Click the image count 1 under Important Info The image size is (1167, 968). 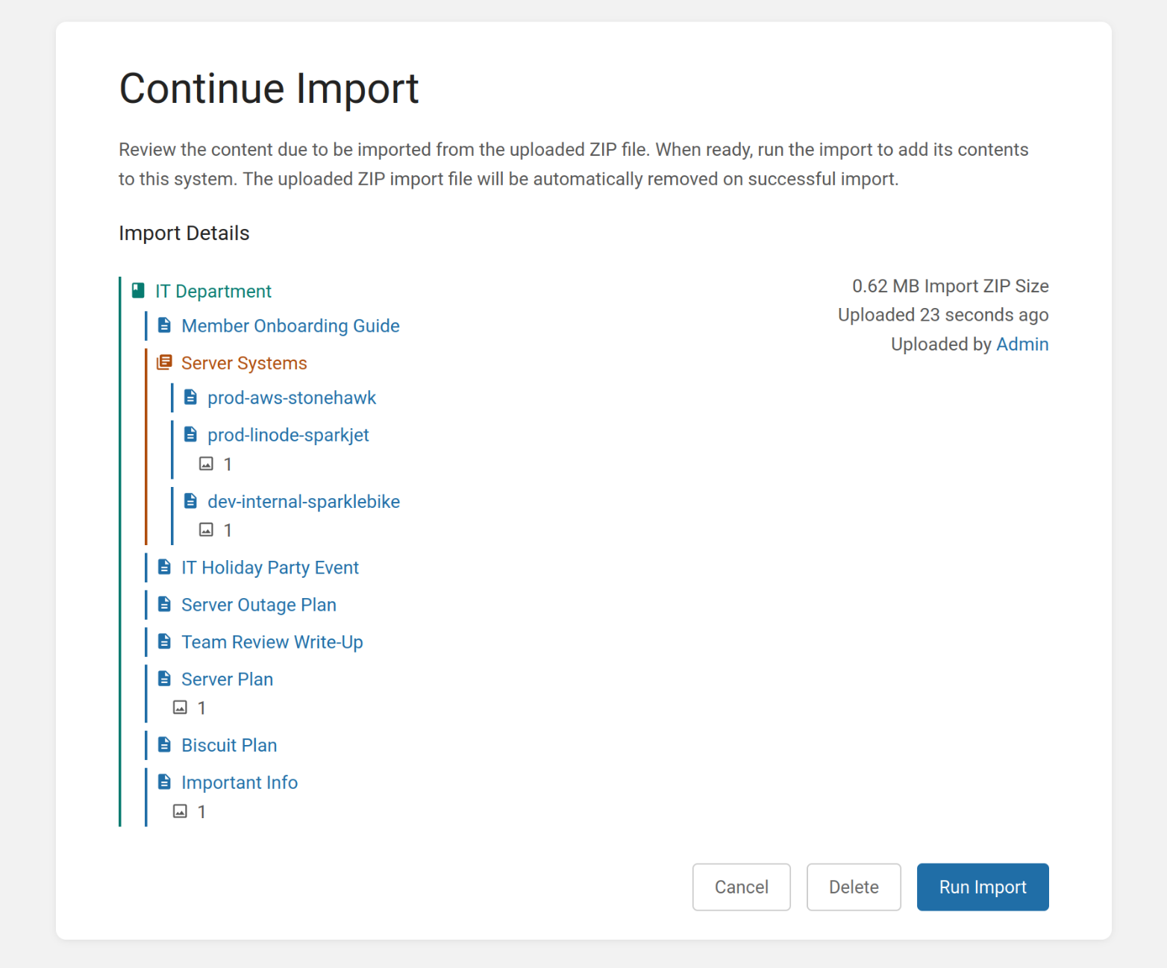click(x=201, y=811)
